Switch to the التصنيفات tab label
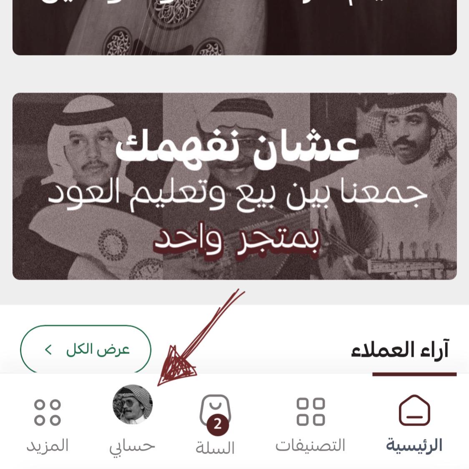This screenshot has height=469, width=469. [x=310, y=445]
